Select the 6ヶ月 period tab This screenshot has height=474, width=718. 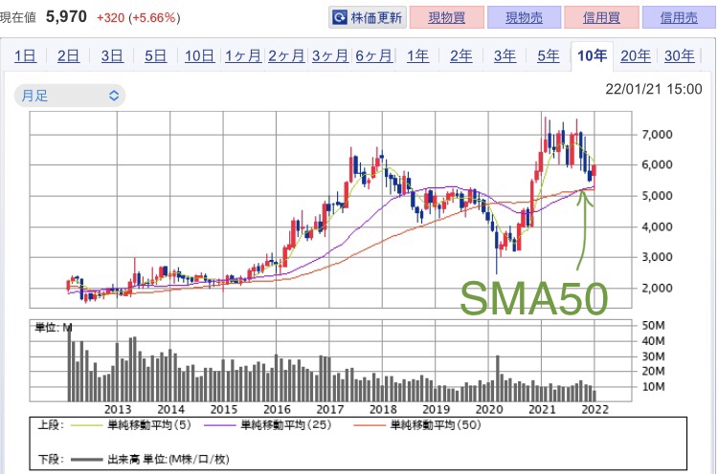374,56
